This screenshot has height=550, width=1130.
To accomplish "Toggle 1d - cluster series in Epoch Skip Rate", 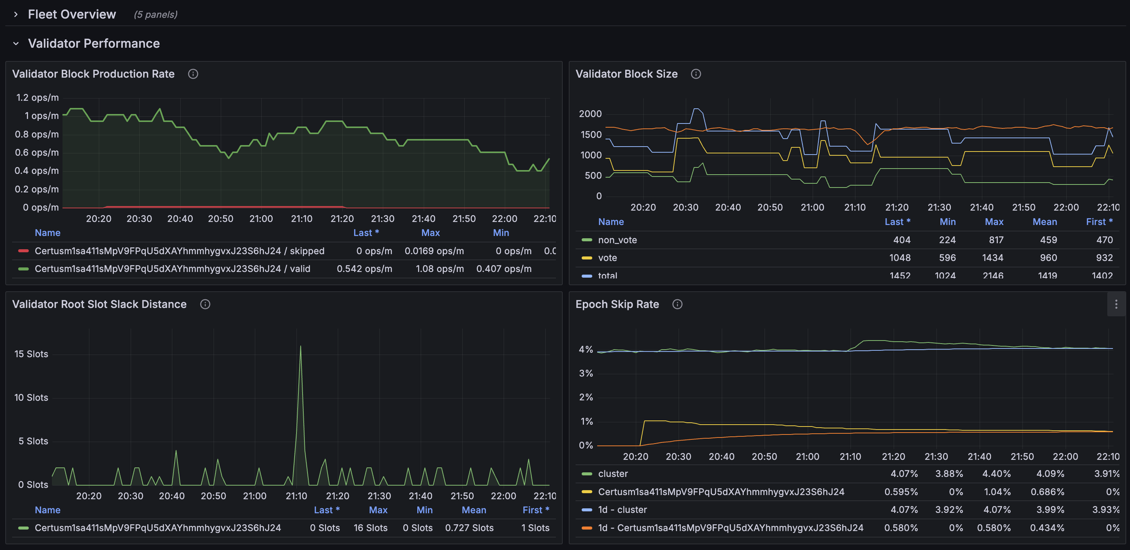I will pyautogui.click(x=622, y=510).
